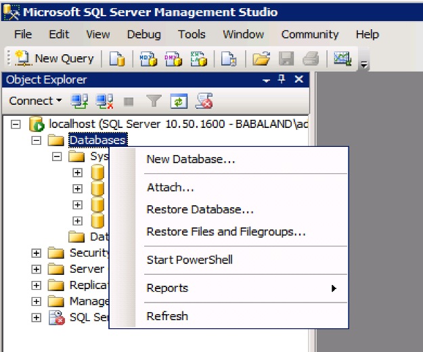
Task: Click the Analysis Services DMX Query icon
Action: (x=173, y=58)
